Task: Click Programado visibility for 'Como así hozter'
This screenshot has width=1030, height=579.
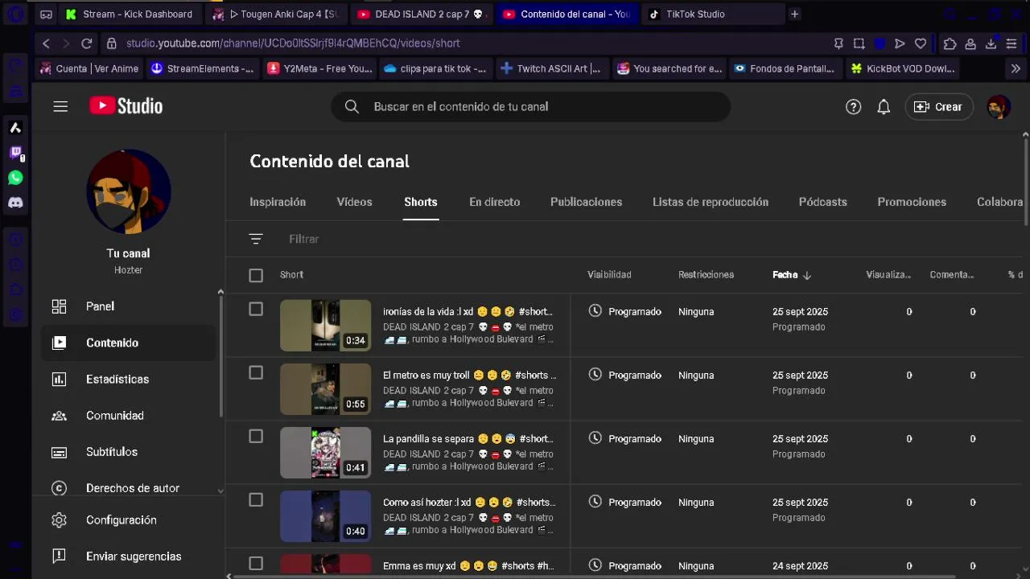Action: tap(625, 502)
